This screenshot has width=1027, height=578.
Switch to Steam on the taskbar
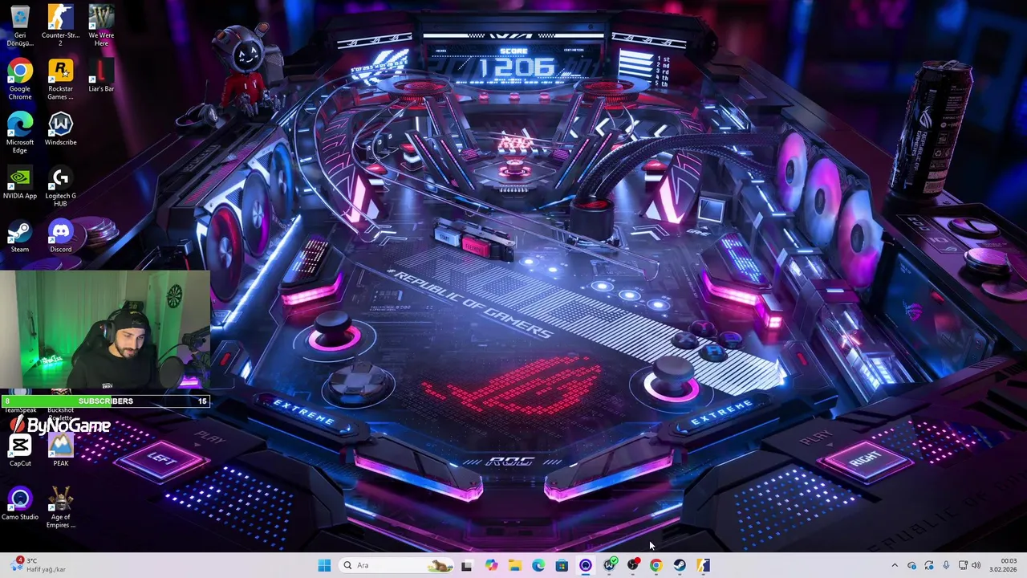pyautogui.click(x=680, y=565)
